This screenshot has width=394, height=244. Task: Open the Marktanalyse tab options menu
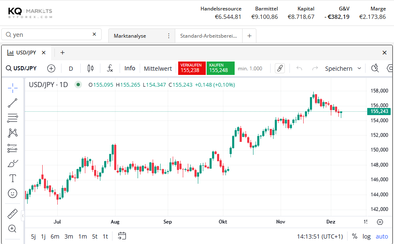[x=169, y=36]
